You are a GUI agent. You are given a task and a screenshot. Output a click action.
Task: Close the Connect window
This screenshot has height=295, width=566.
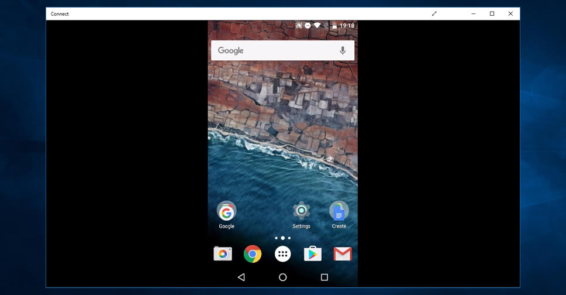(510, 13)
